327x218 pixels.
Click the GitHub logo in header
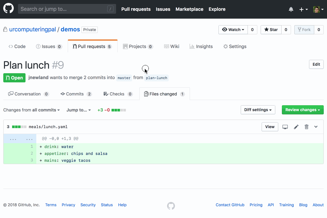click(9, 9)
